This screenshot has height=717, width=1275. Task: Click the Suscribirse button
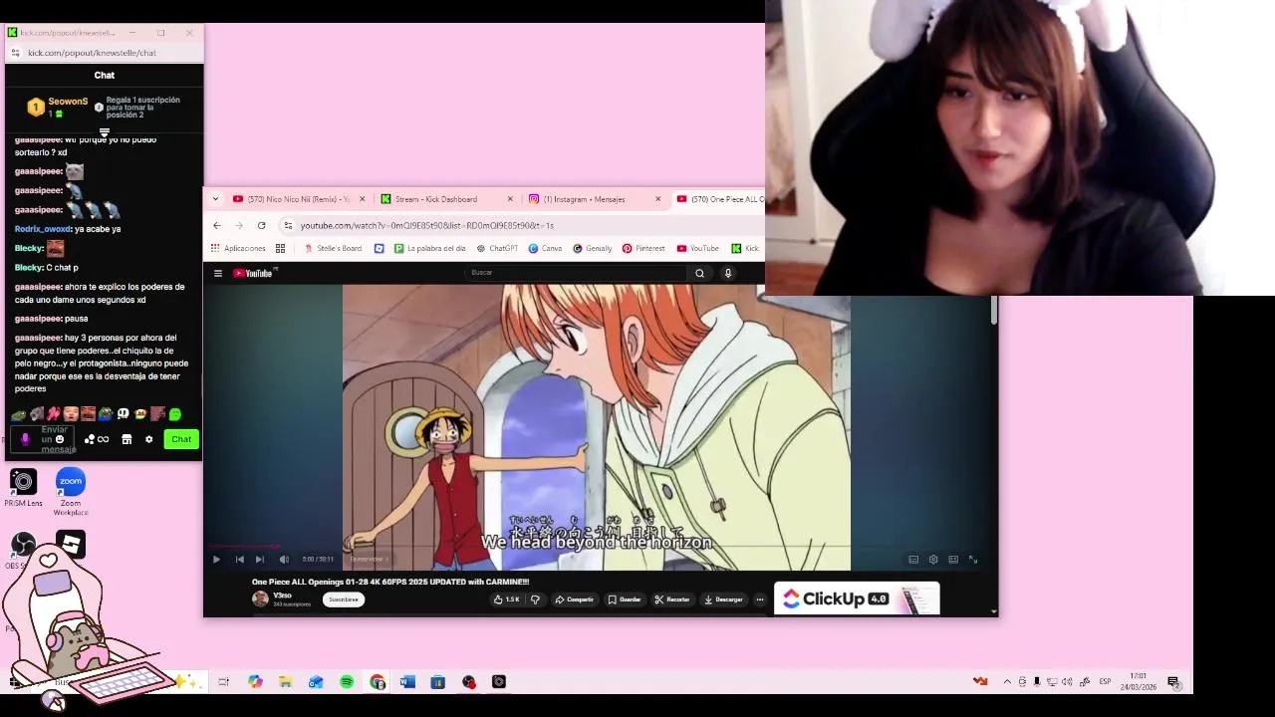344,599
